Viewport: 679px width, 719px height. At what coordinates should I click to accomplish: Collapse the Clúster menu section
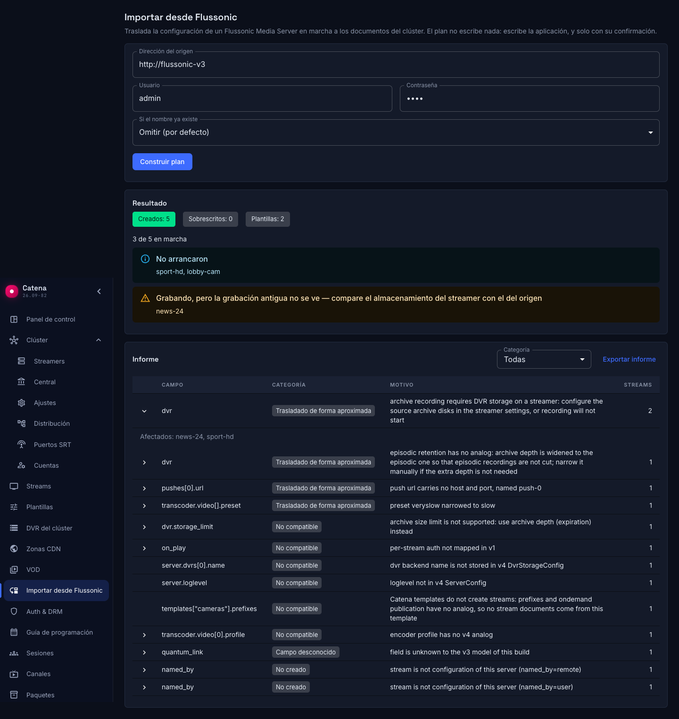click(99, 340)
